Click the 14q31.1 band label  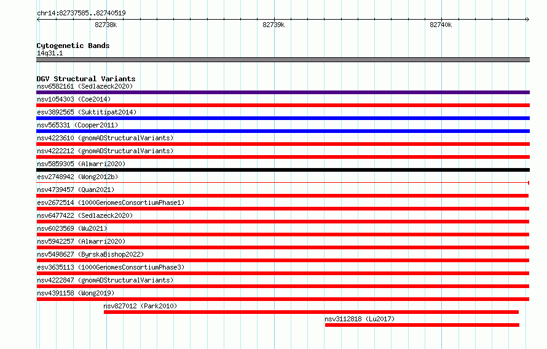click(50, 53)
